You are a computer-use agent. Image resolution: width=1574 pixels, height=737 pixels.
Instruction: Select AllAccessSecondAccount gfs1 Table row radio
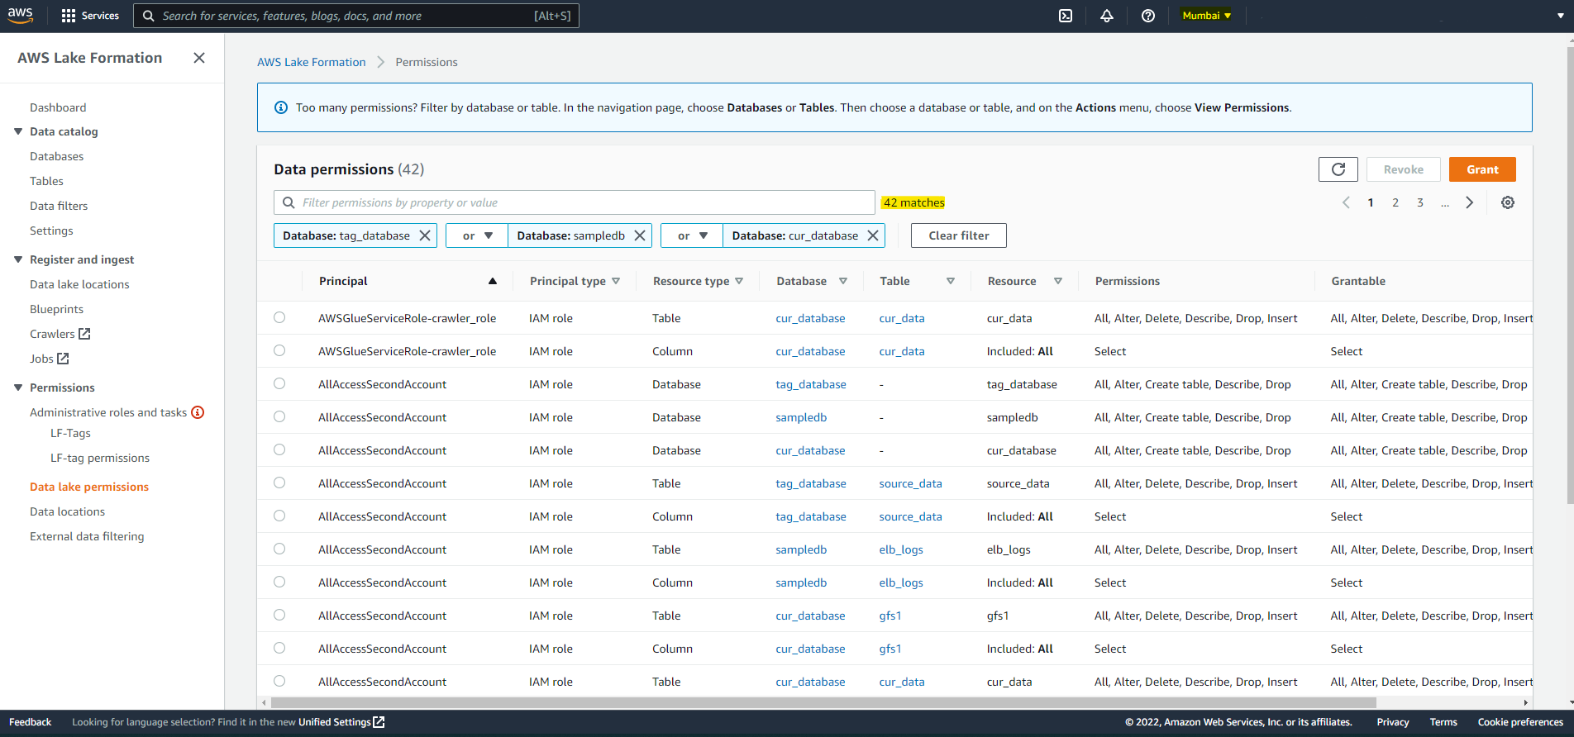(279, 615)
